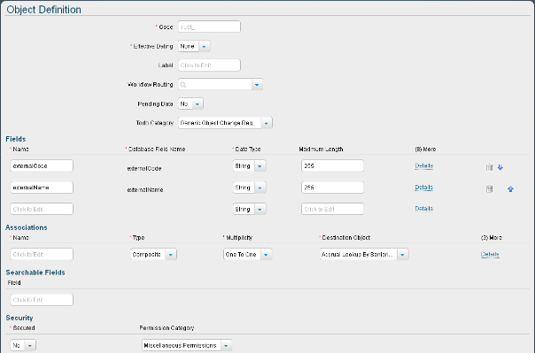Open Pending Data dropdown
The image size is (535, 353).
[198, 104]
